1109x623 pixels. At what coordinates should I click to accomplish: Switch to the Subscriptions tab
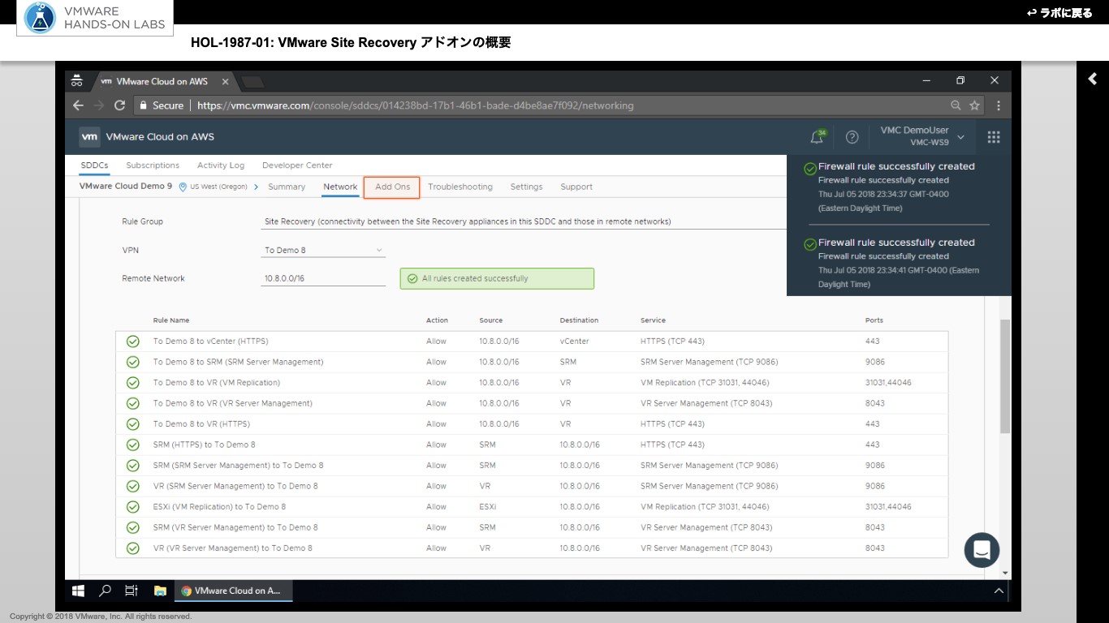click(153, 165)
